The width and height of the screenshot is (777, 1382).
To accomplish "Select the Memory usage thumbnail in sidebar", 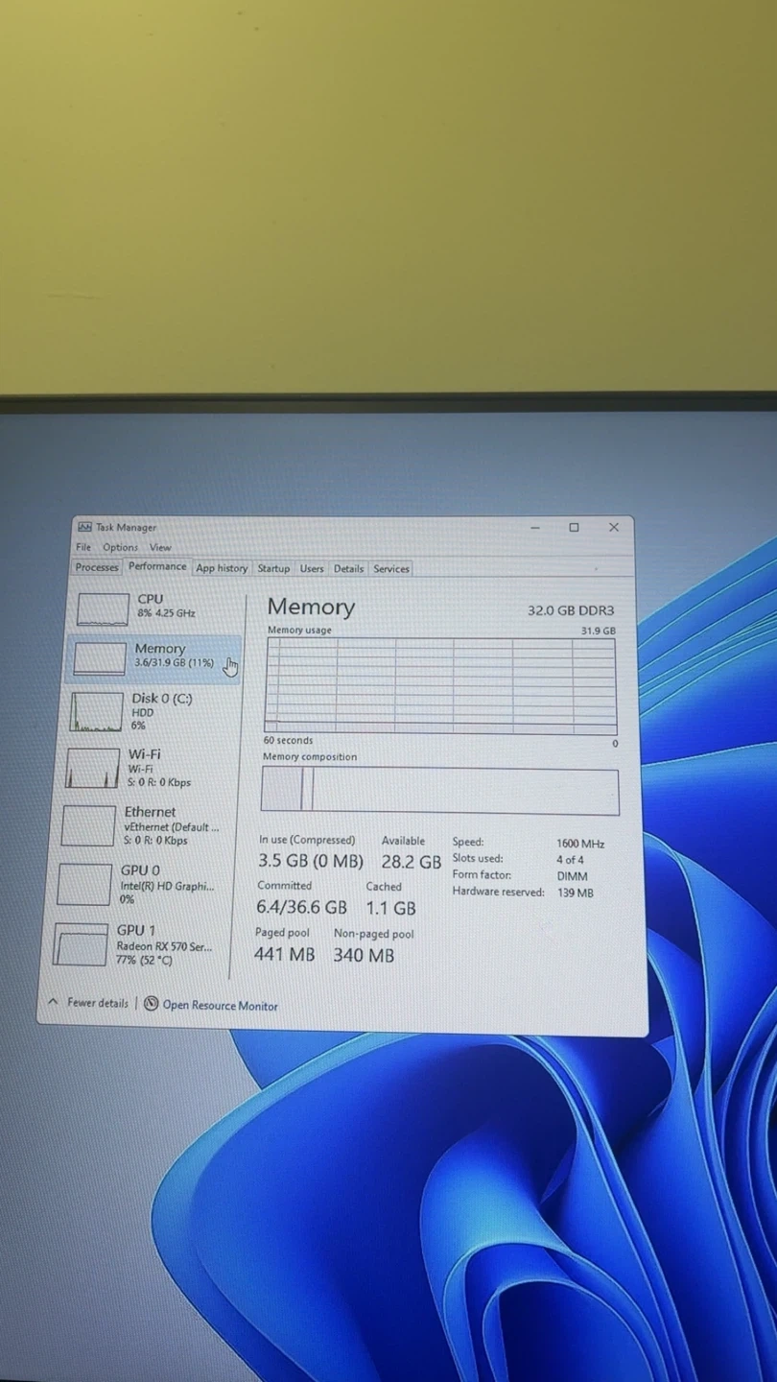I will pyautogui.click(x=100, y=658).
